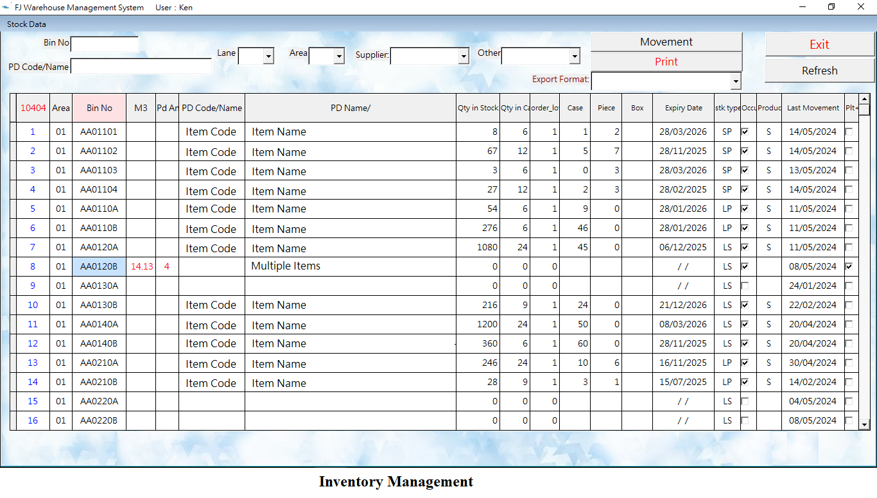This screenshot has width=877, height=498.
Task: Click the Qty in Stock column header
Action: pyautogui.click(x=478, y=108)
